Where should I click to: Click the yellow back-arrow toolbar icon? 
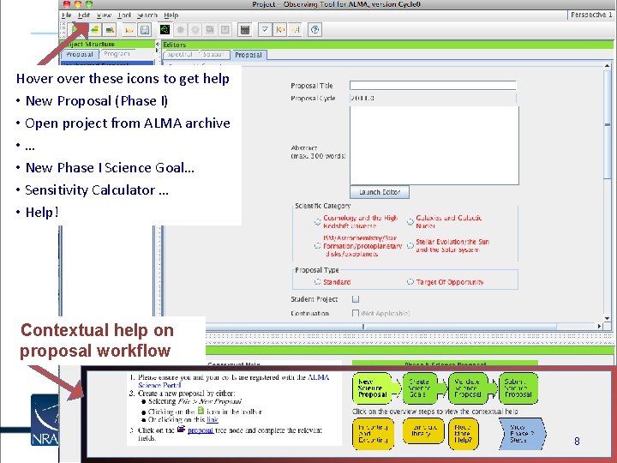click(x=280, y=29)
